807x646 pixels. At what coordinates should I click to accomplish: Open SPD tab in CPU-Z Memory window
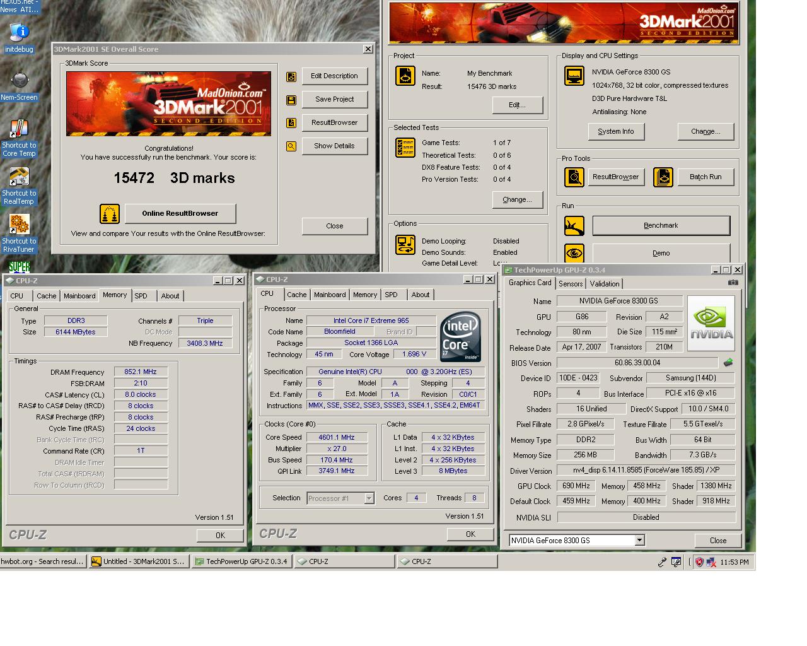[x=141, y=296]
